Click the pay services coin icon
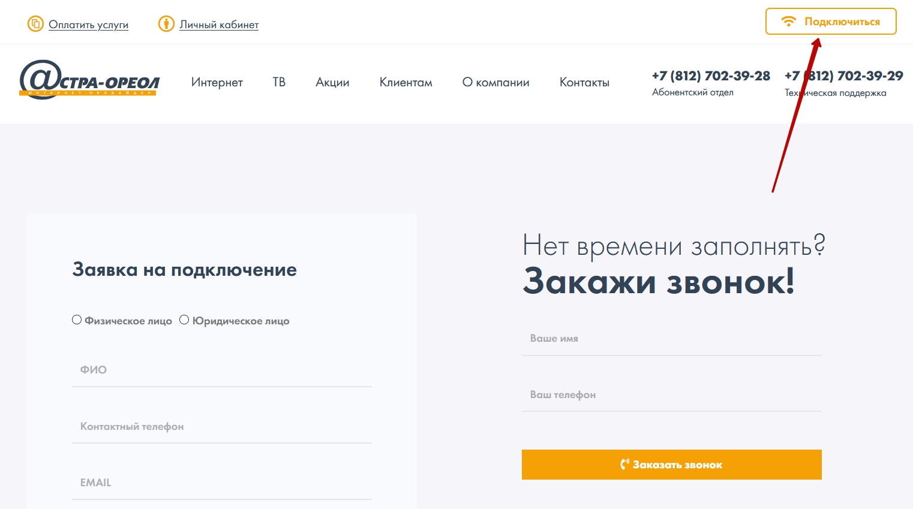Screen dimensions: 913x509 (x=35, y=24)
